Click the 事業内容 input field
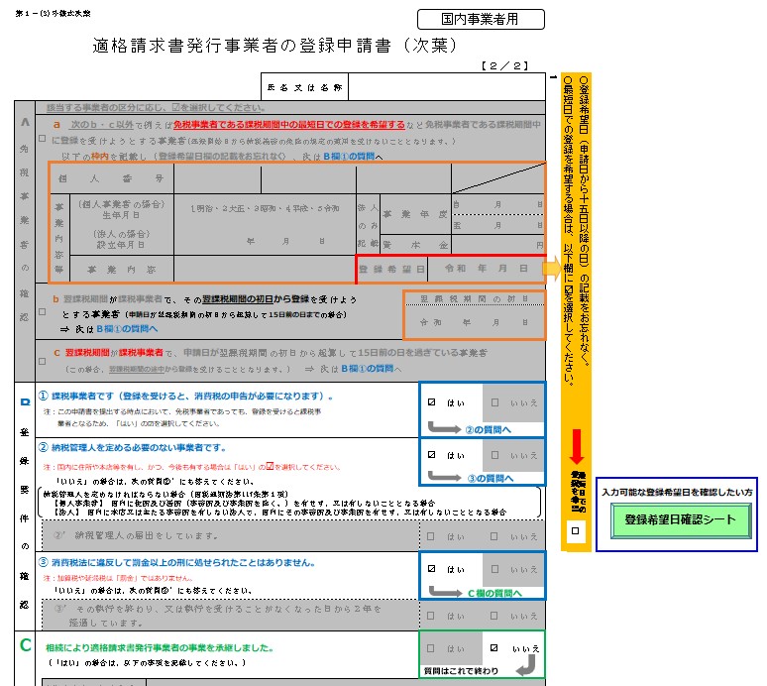The width and height of the screenshot is (767, 686). point(265,269)
